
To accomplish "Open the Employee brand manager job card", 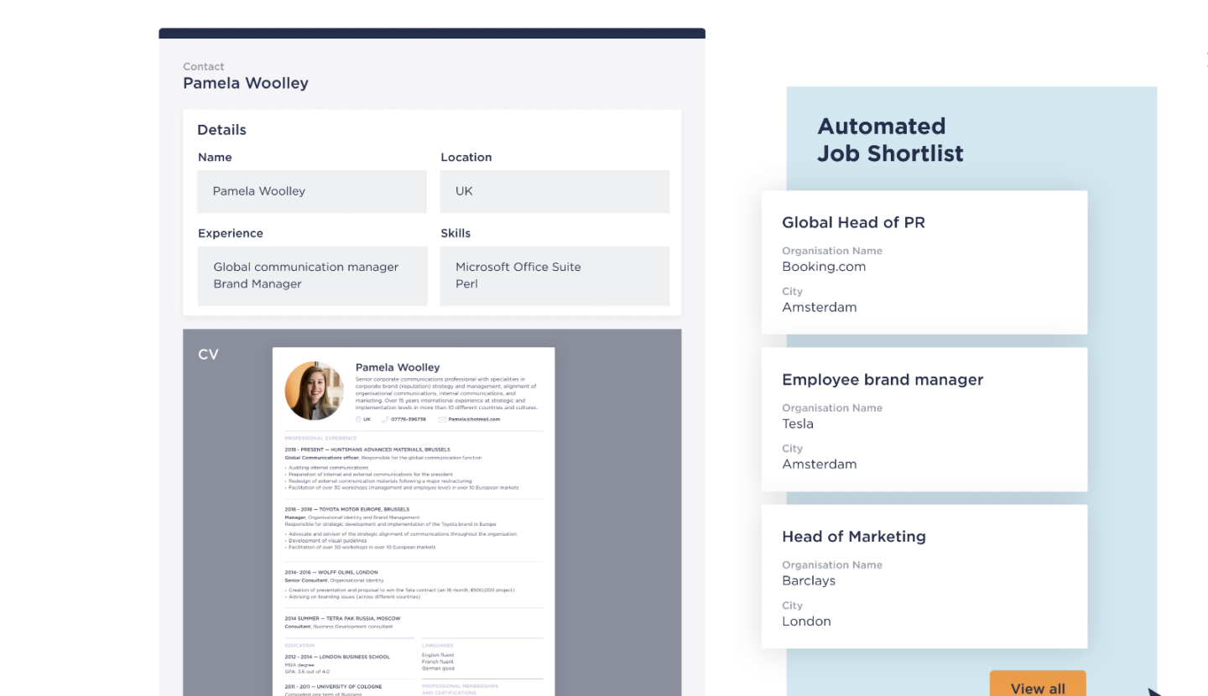I will click(924, 419).
